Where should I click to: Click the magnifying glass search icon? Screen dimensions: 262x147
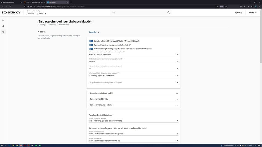click(169, 13)
